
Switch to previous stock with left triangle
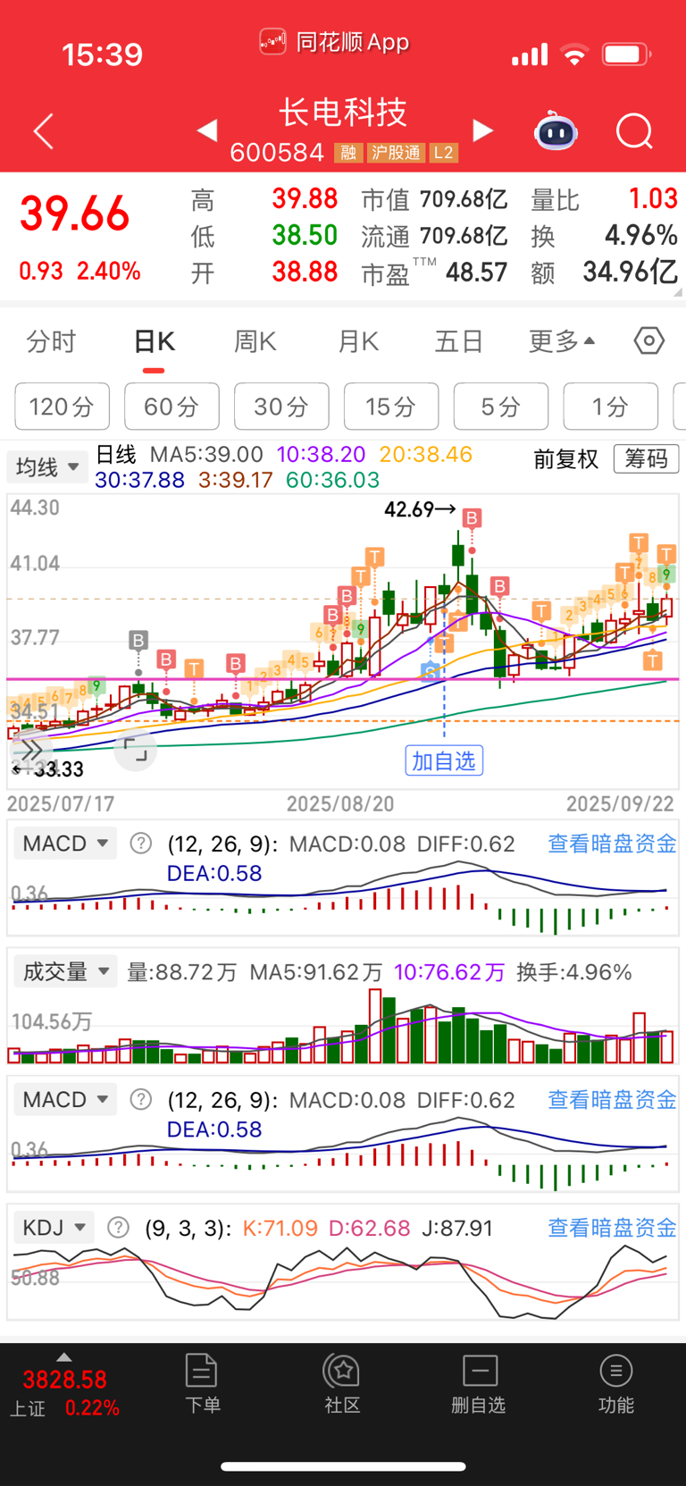(x=207, y=130)
